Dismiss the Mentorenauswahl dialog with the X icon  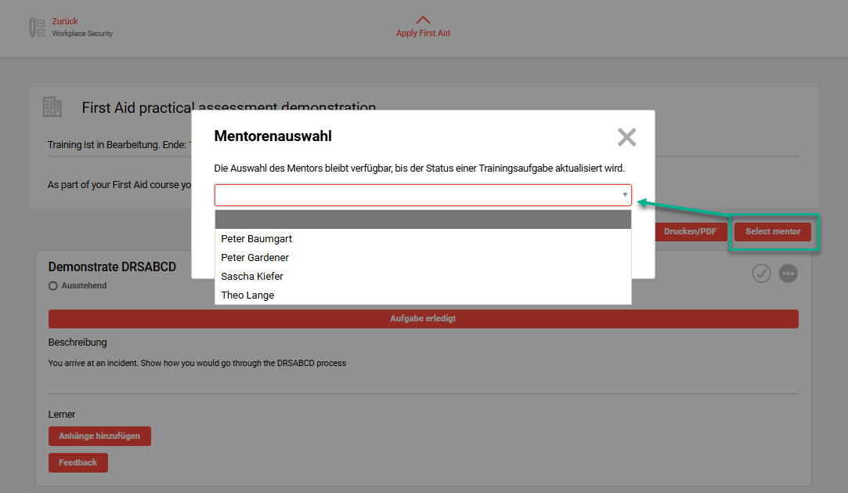pyautogui.click(x=626, y=137)
